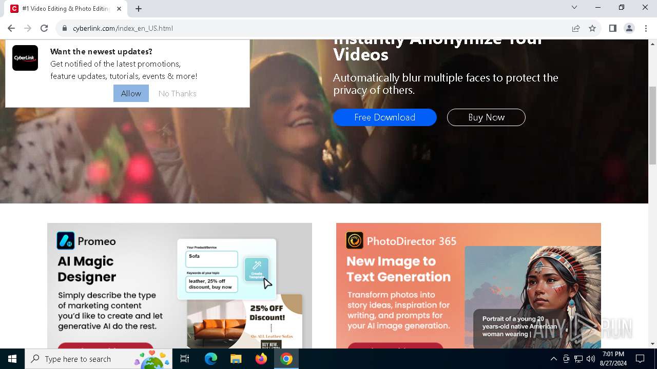The height and width of the screenshot is (369, 657).
Task: Share this page using the share icon
Action: pos(576,28)
